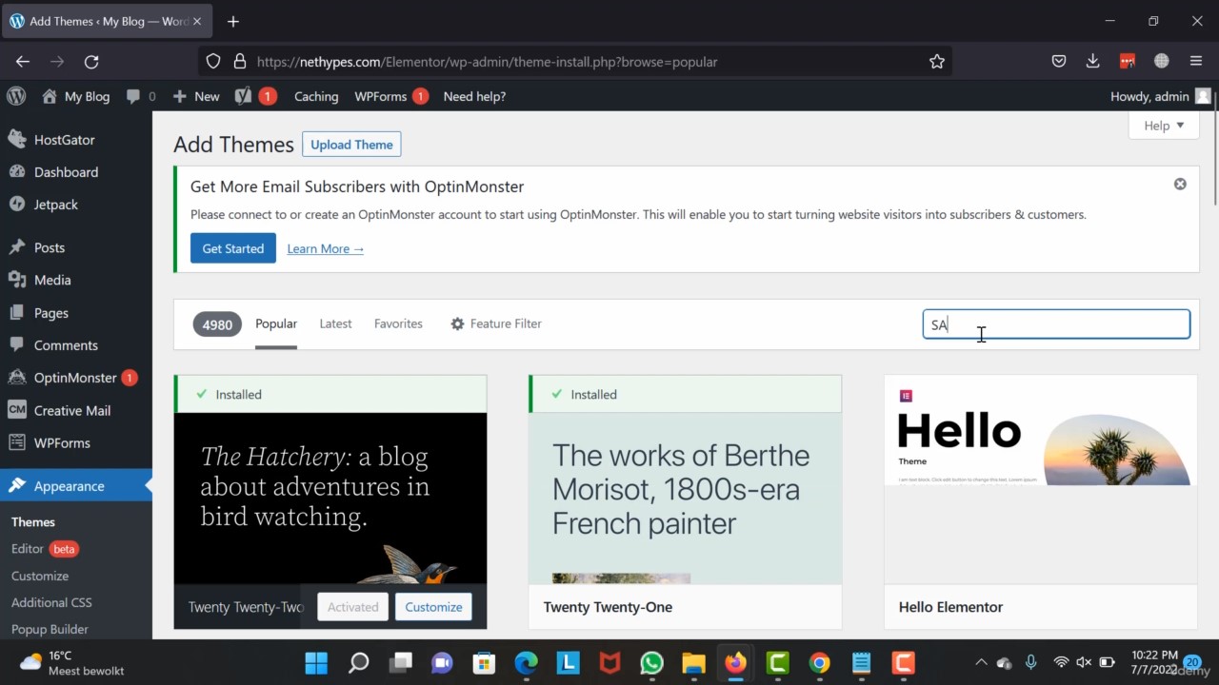Open comments bubble in admin bar
The height and width of the screenshot is (685, 1219).
coord(140,96)
